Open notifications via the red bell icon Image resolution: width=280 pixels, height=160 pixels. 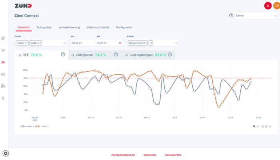pyautogui.click(x=268, y=6)
